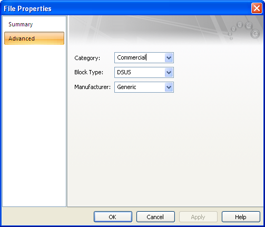Click the greyed-out Apply button
The height and width of the screenshot is (227, 265).
tap(198, 217)
